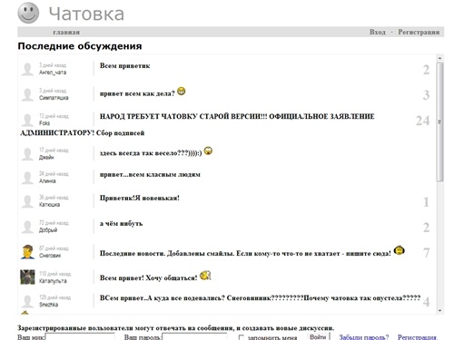454x340 pixels.
Task: Click avatar icon of user Foks
Action: click(x=27, y=120)
